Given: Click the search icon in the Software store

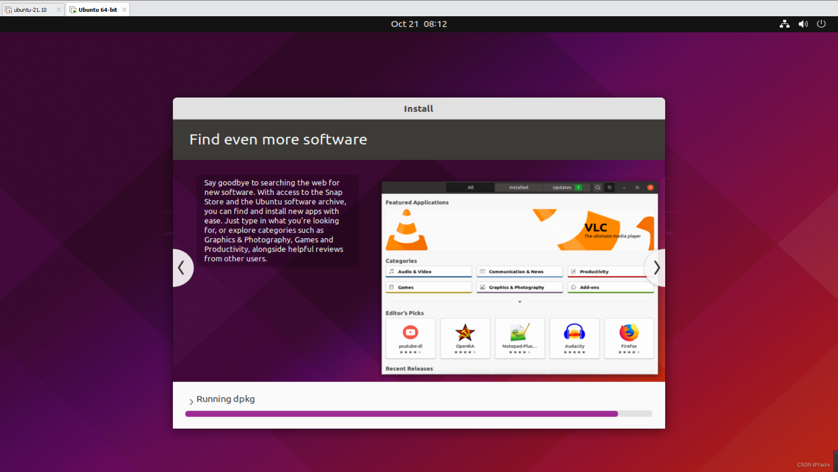Looking at the screenshot, I should (x=597, y=188).
